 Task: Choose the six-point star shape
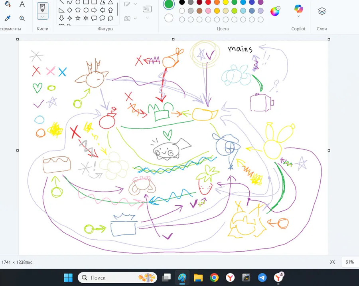tap(86, 18)
